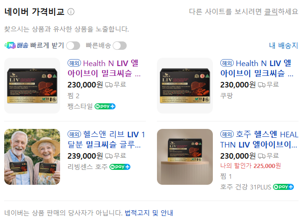This screenshot has height=222, width=306.
Task: Select the LIV box on pedestal thumbnail
Action: [185, 157]
